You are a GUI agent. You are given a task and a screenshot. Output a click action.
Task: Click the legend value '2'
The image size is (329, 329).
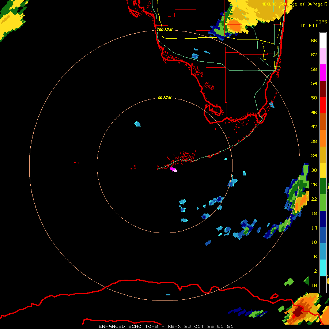click(x=315, y=271)
